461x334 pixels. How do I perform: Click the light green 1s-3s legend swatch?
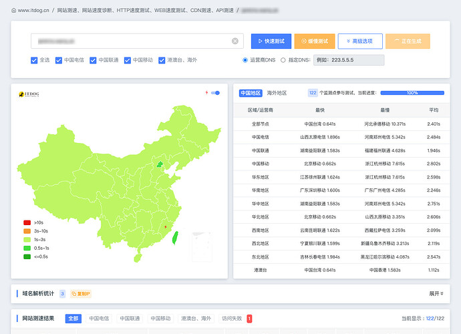(x=27, y=240)
